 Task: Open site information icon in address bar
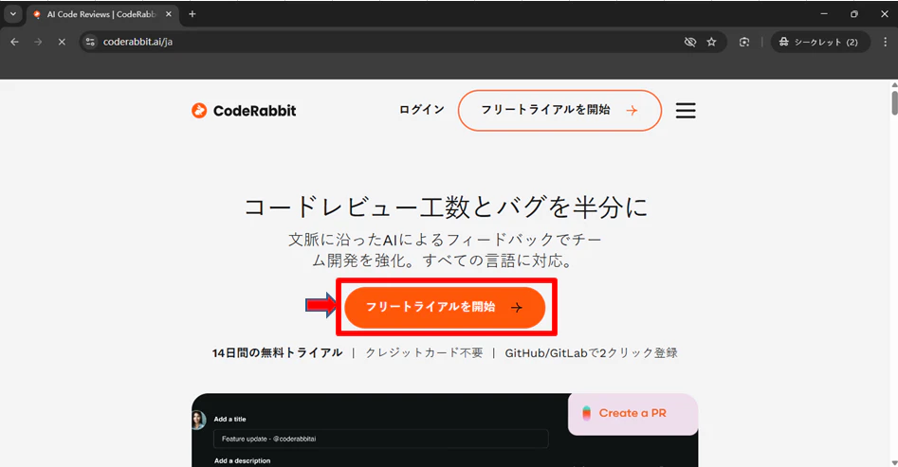(90, 42)
